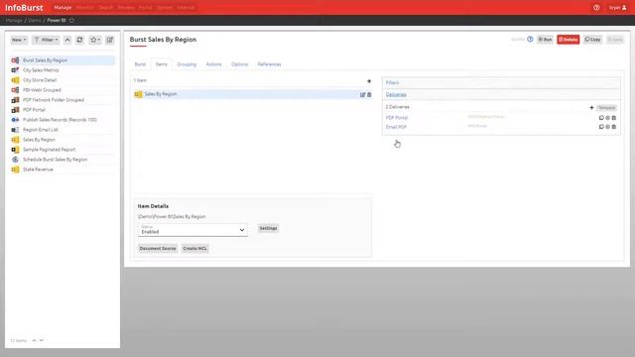Open the Filter dropdown in sidebar toolbar
This screenshot has height=357, width=635.
tap(46, 40)
